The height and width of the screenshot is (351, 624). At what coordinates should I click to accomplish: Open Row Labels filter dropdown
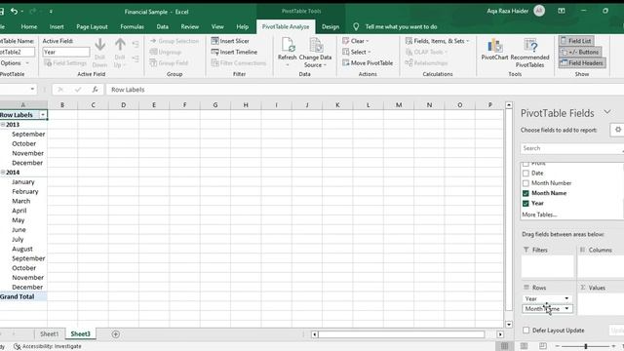[43, 115]
